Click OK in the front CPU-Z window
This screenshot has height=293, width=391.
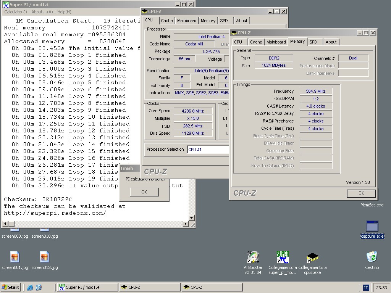361,193
